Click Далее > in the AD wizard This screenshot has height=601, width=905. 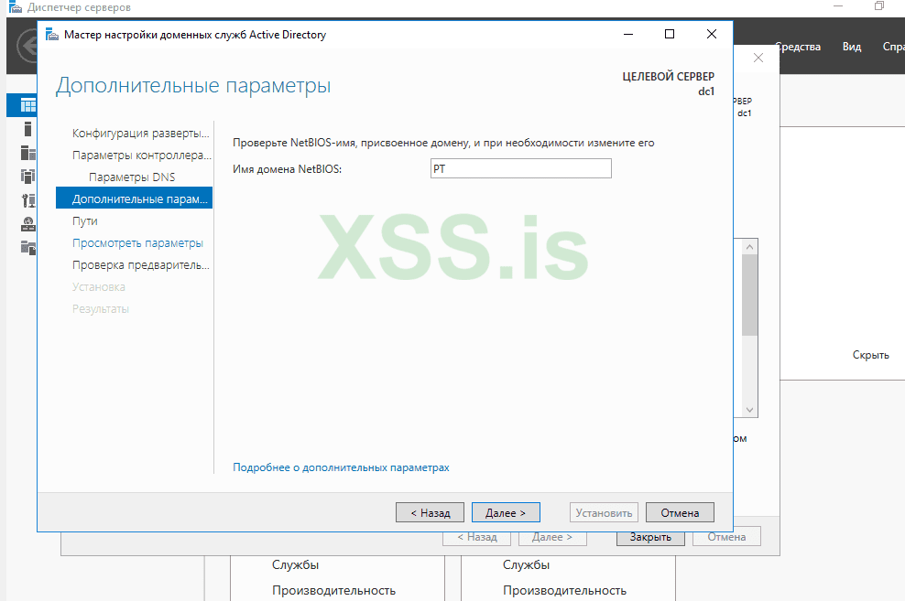(x=506, y=512)
